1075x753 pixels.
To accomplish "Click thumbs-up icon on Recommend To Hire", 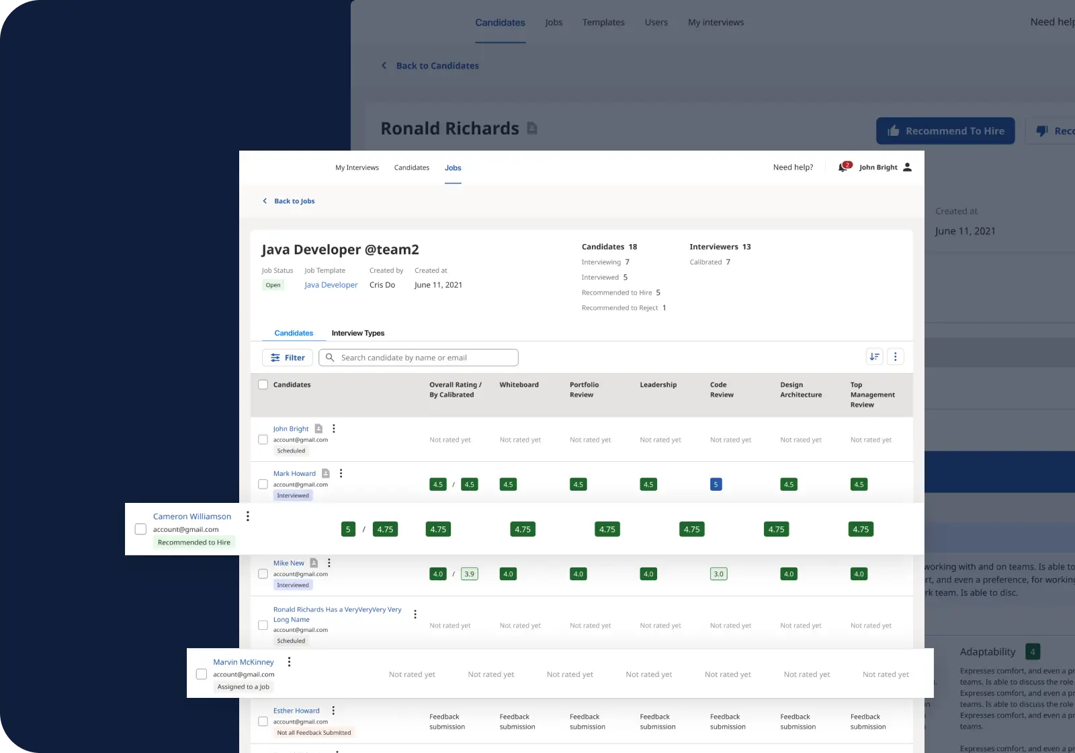I will click(893, 131).
